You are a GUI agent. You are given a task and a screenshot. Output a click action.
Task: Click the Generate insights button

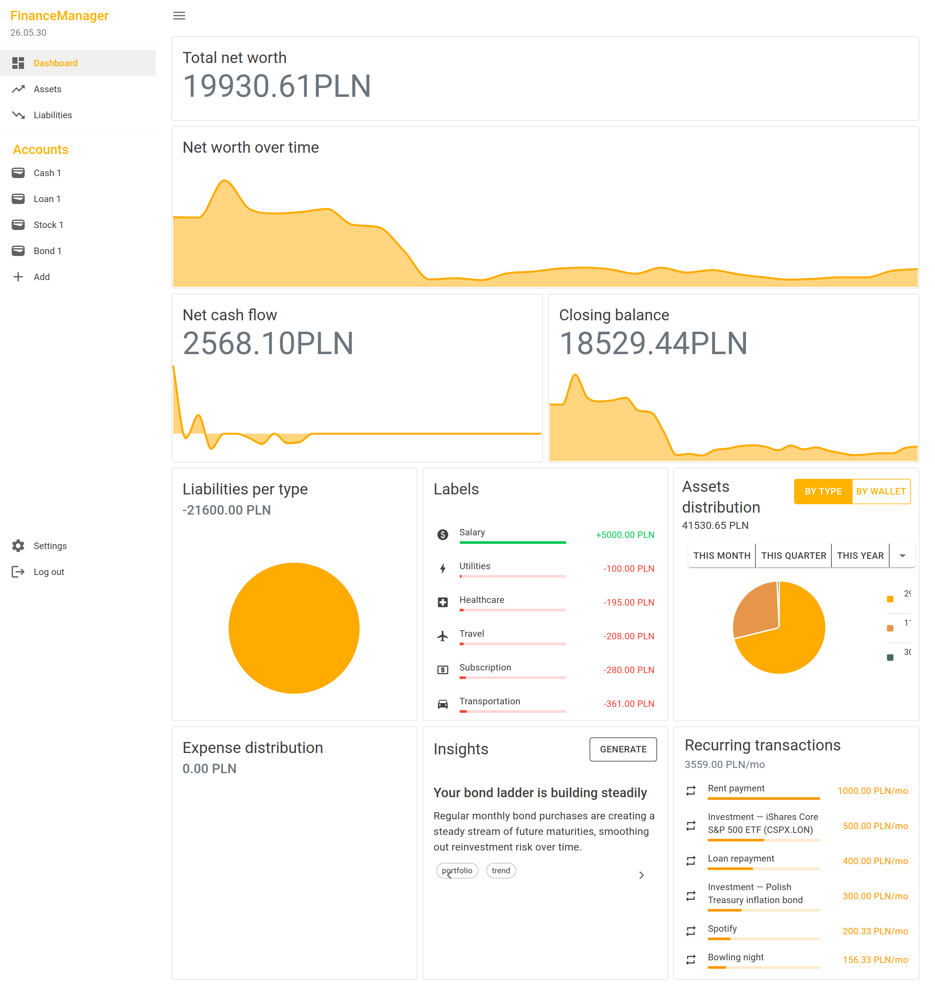coord(623,749)
